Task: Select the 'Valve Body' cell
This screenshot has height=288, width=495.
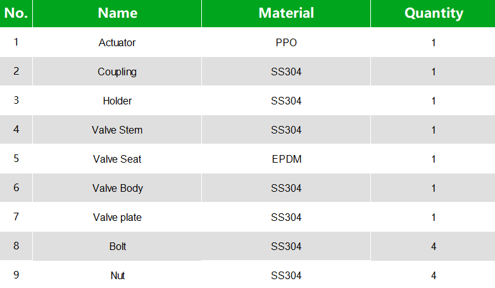Action: [117, 189]
